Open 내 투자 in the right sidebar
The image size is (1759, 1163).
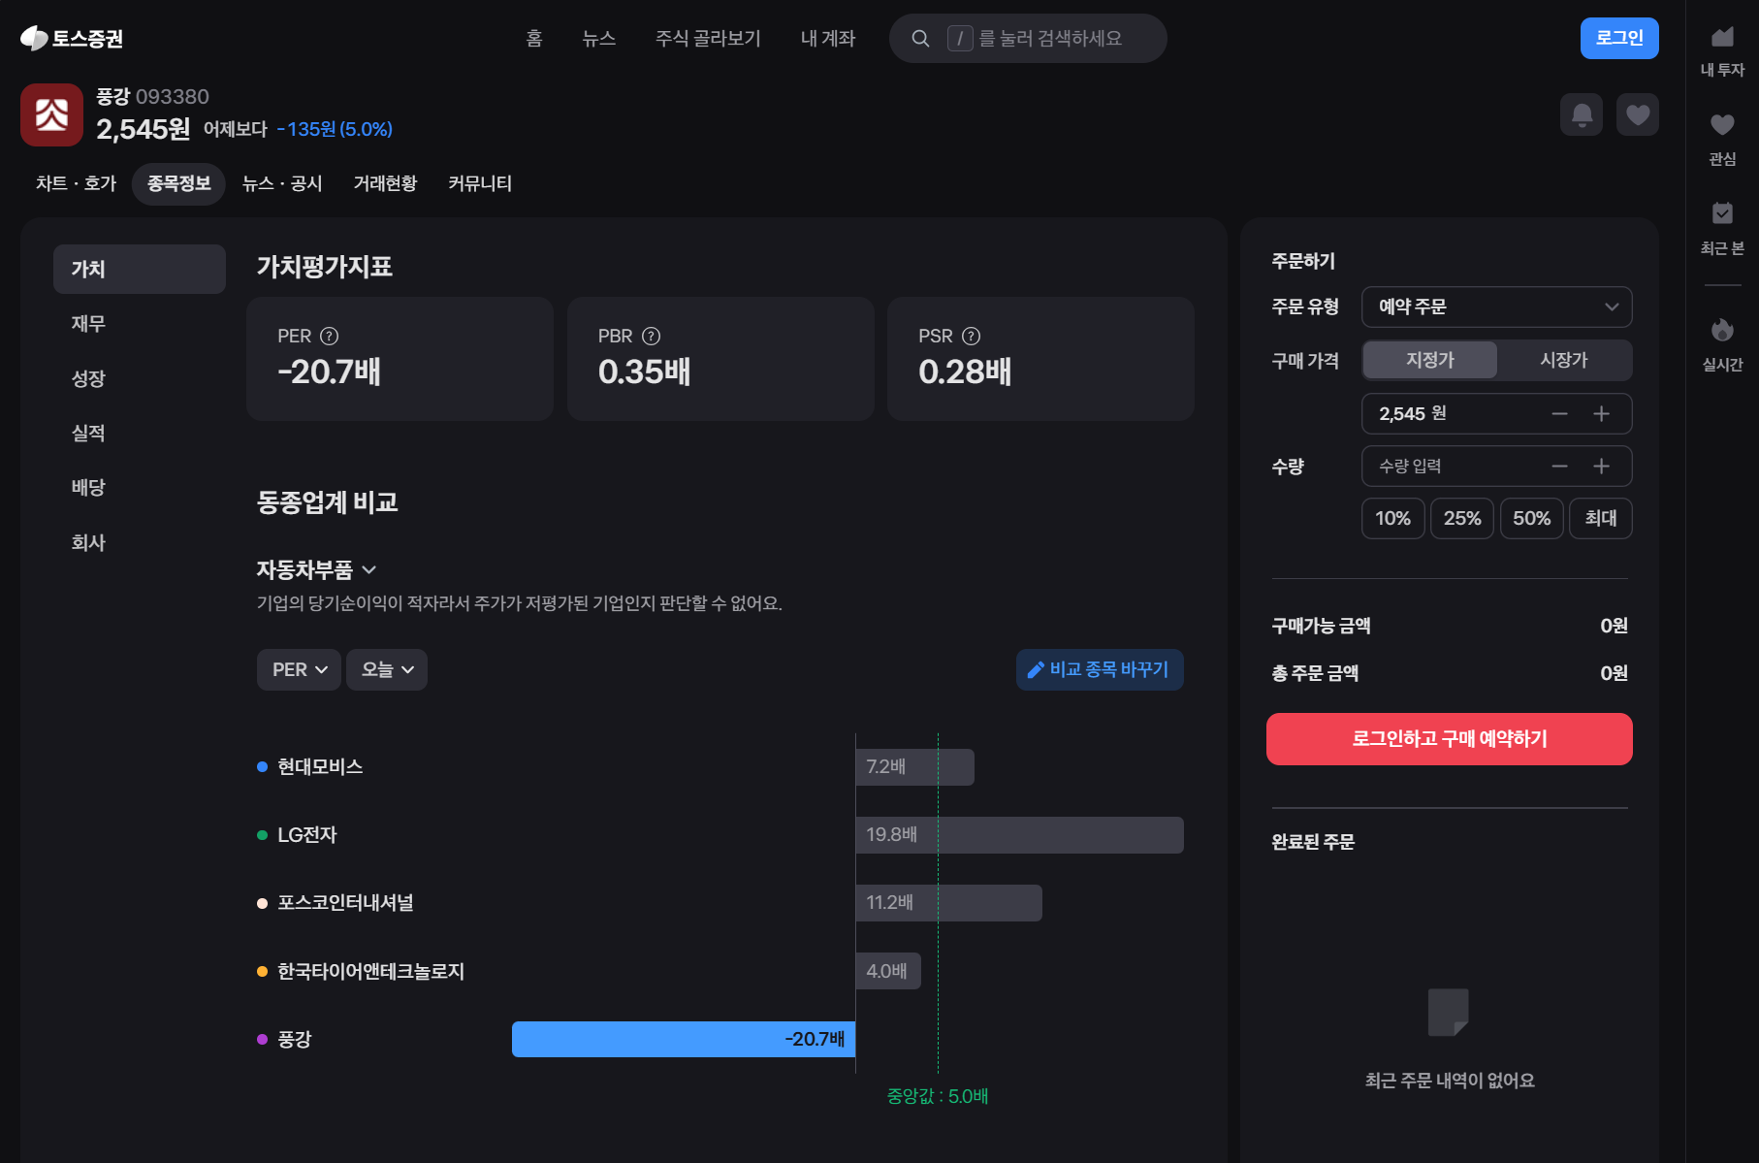pyautogui.click(x=1722, y=51)
